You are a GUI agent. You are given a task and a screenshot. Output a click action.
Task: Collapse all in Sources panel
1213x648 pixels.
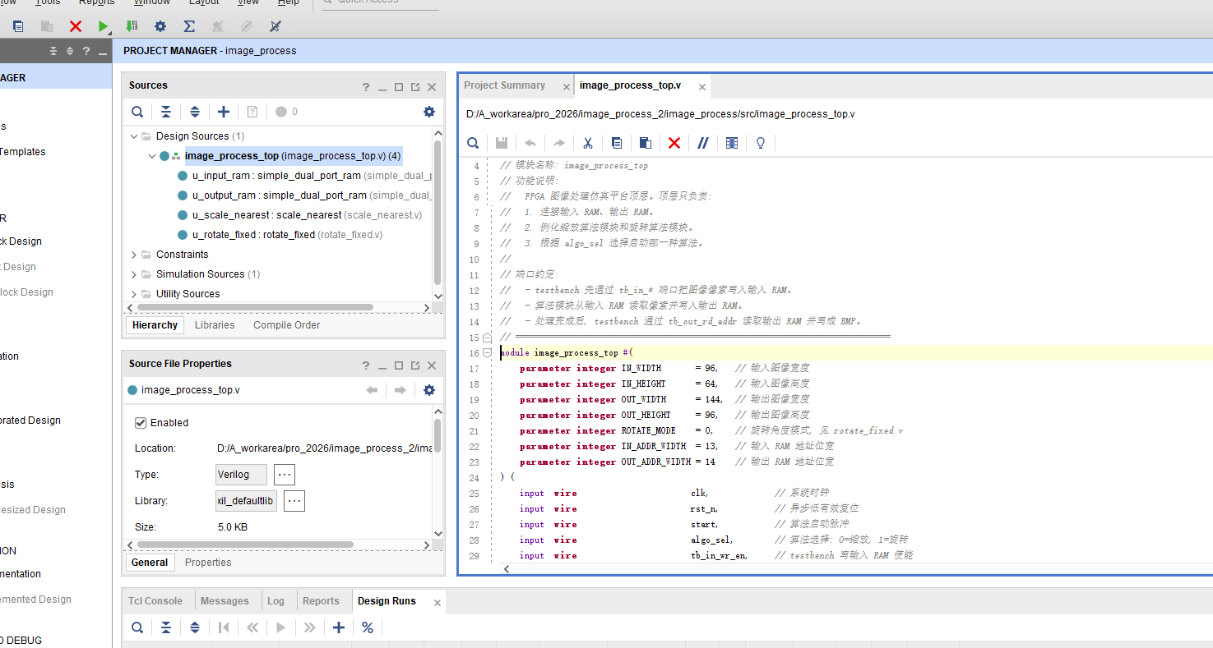(x=166, y=112)
